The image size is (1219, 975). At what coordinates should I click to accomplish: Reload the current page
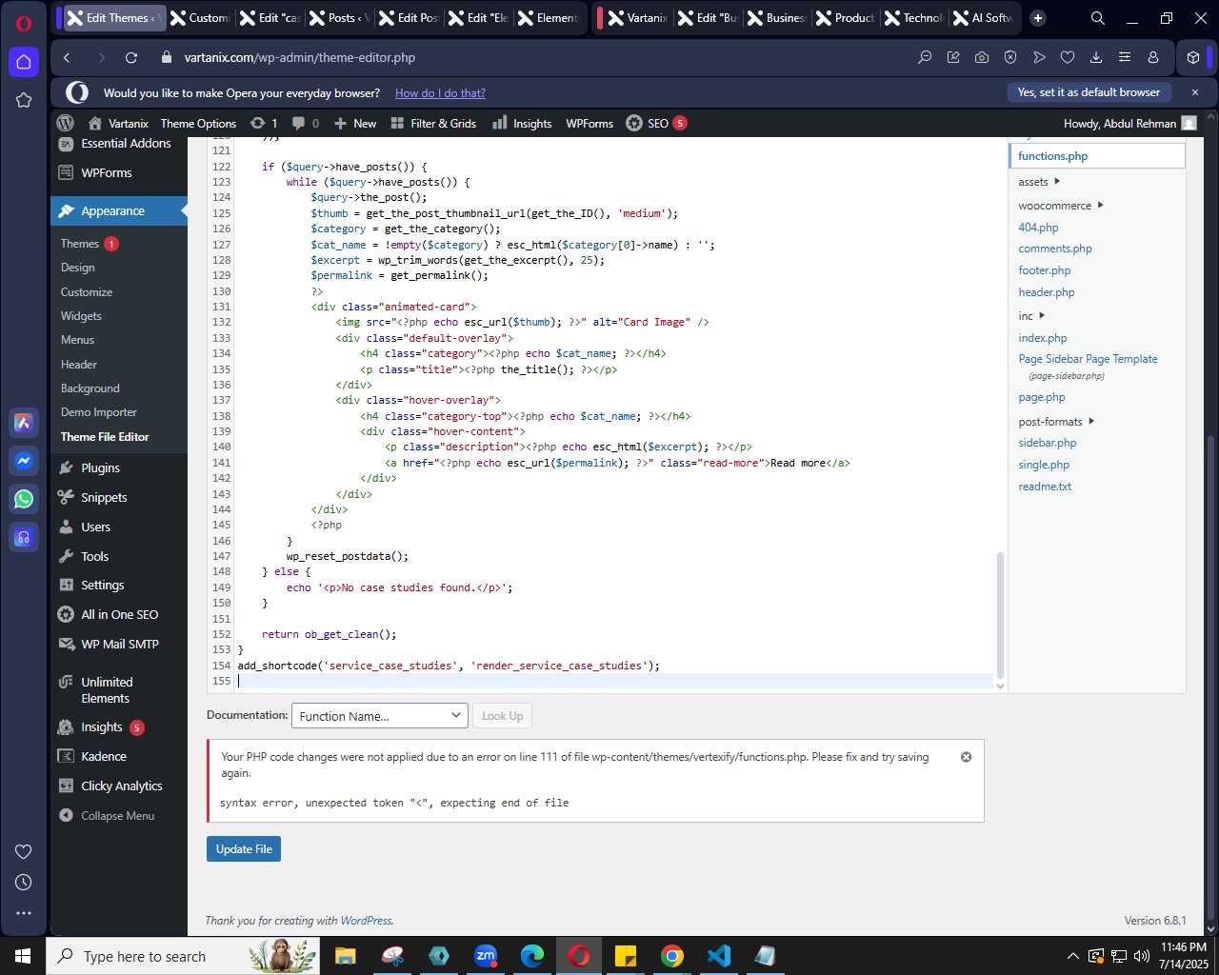131,57
